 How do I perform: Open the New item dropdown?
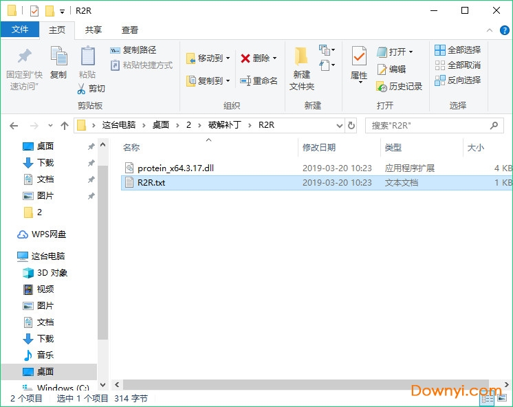327,50
